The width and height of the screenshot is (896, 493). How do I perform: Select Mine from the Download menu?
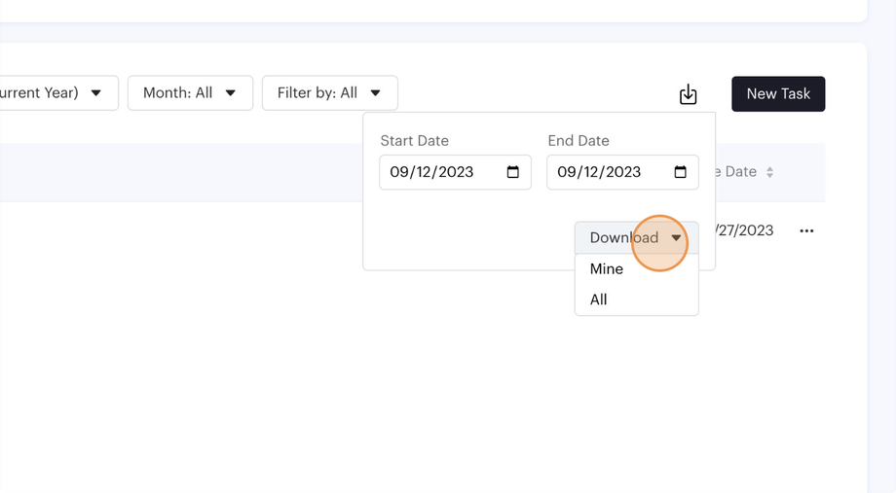[x=607, y=269]
